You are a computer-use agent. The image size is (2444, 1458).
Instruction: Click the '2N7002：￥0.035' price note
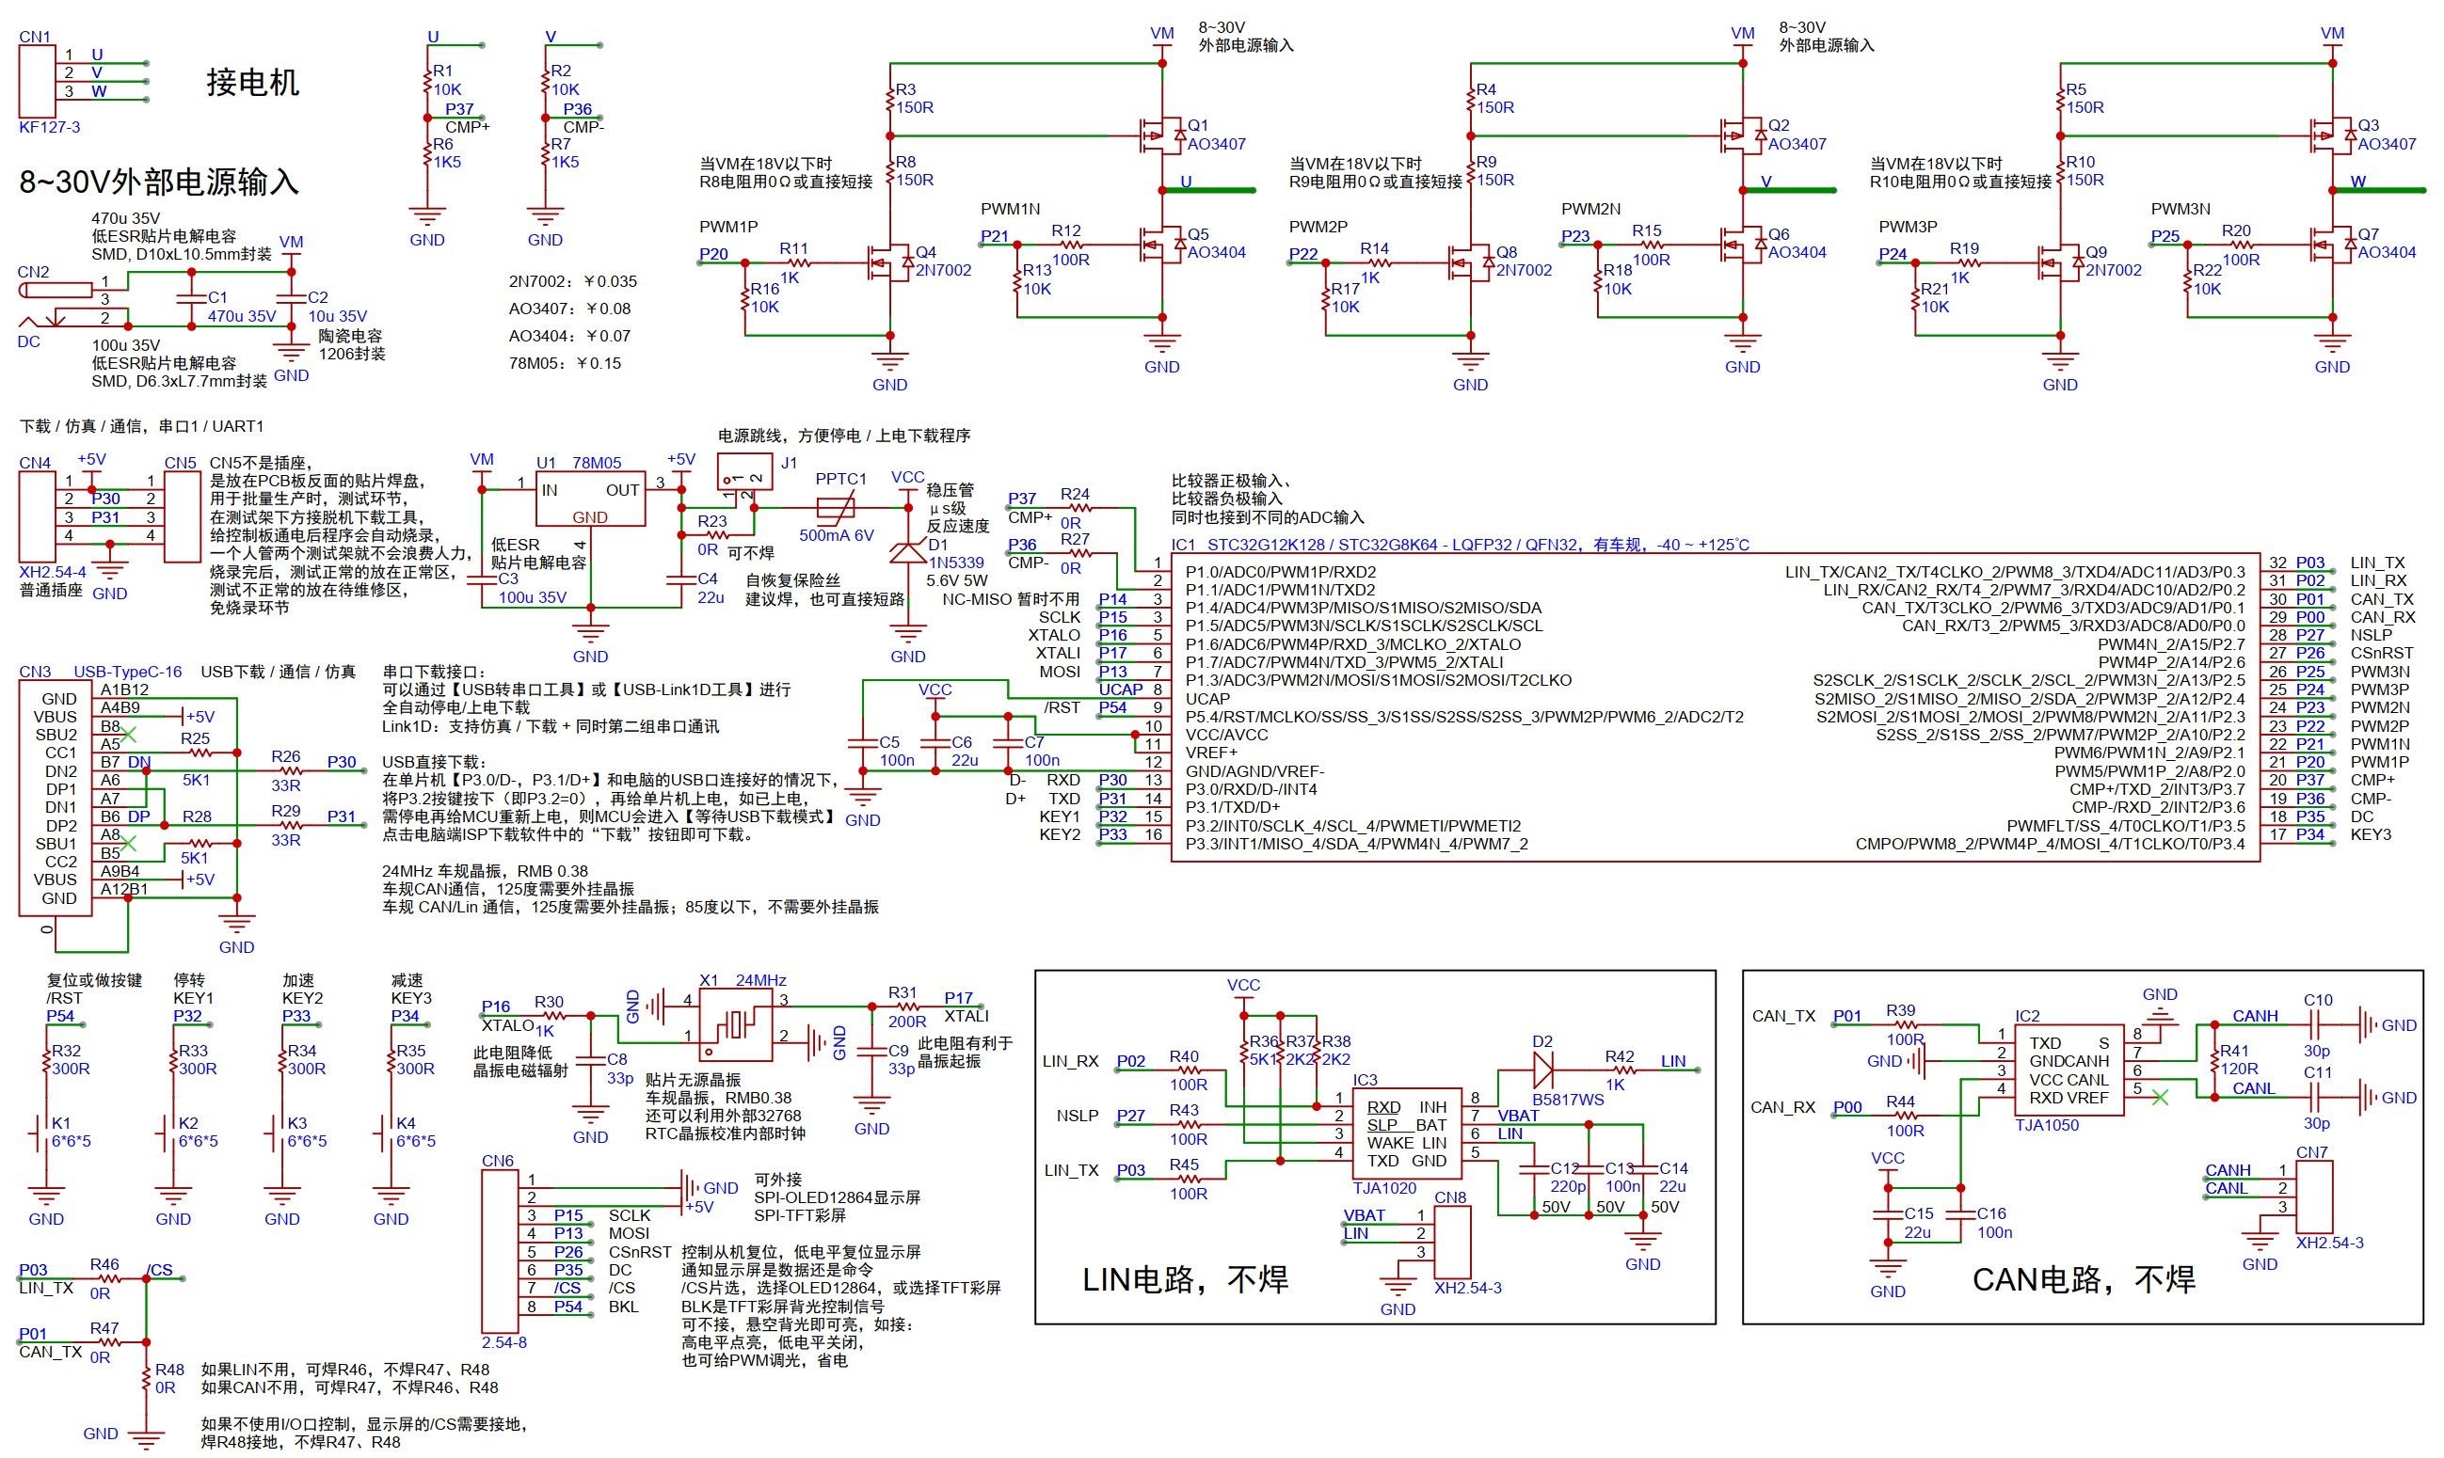[x=572, y=281]
